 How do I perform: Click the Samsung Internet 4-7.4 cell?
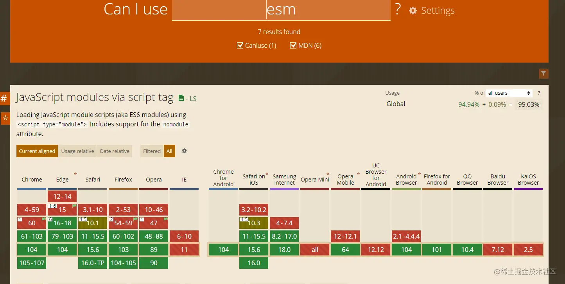point(284,223)
